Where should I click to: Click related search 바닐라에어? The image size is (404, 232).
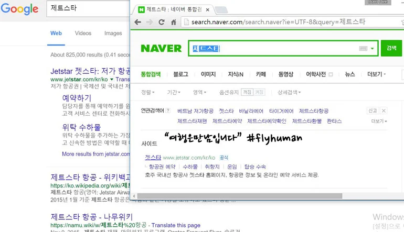coord(251,111)
